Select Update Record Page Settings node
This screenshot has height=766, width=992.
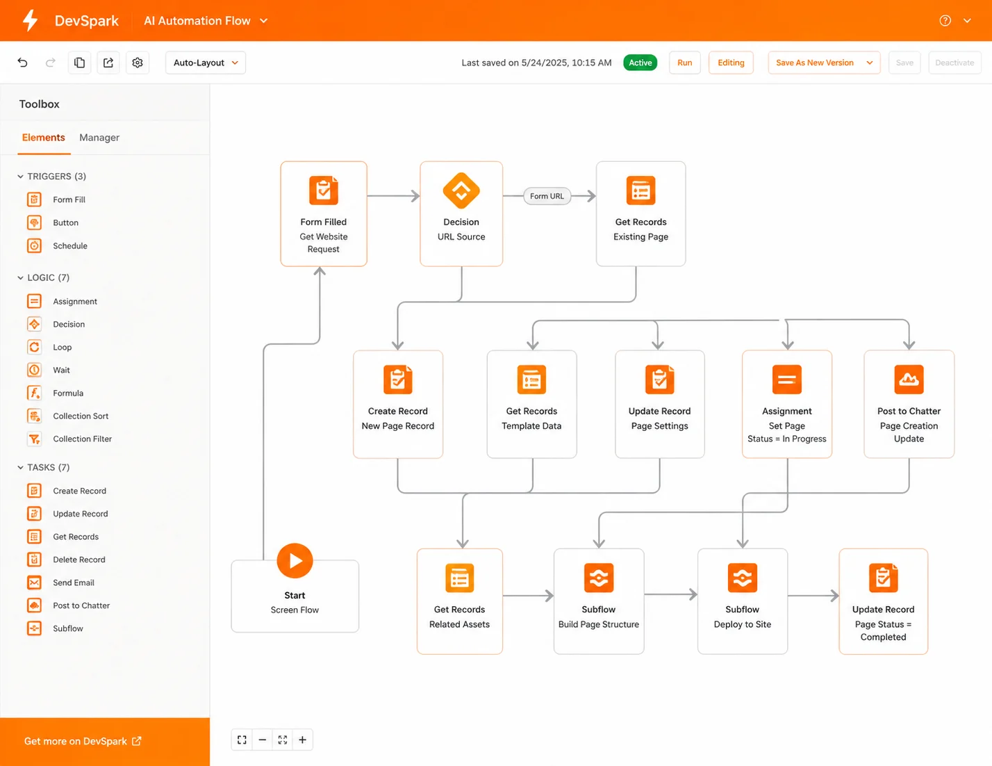point(660,404)
